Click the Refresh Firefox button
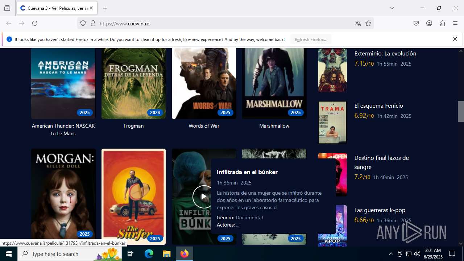Image resolution: width=464 pixels, height=261 pixels. coord(311,39)
